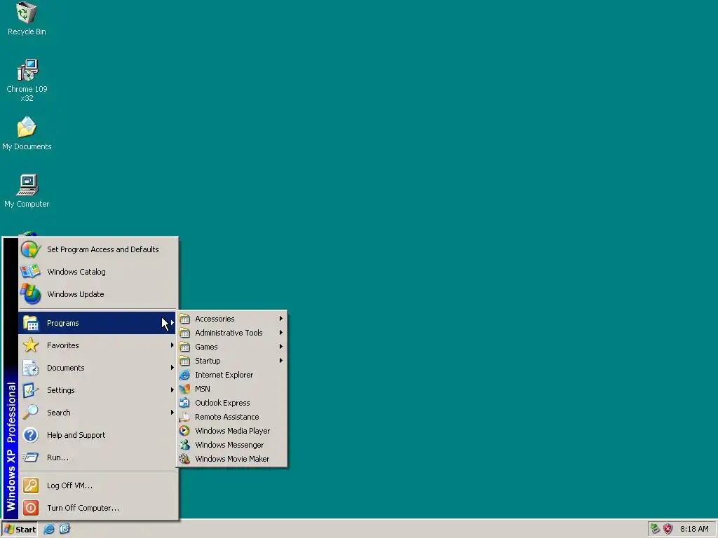Viewport: 718px width, 538px height.
Task: Choose Accessories in the Programs submenu
Action: click(x=231, y=319)
